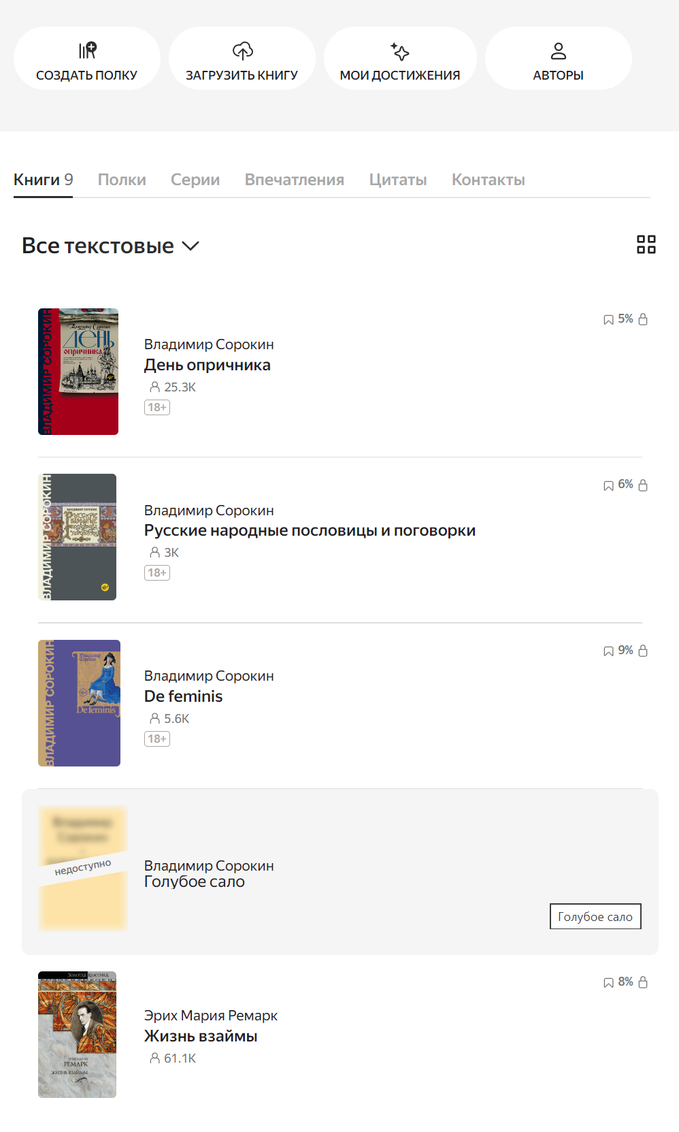The image size is (679, 1132).
Task: Click lock icon for День опричника
Action: point(643,319)
